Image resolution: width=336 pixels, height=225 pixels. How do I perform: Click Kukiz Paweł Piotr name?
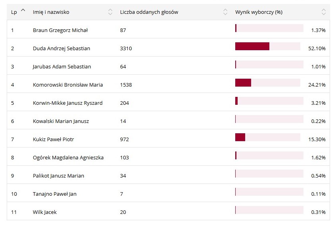[x=54, y=140]
